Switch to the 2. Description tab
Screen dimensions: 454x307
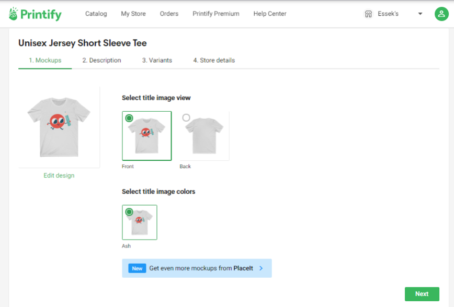(x=101, y=61)
